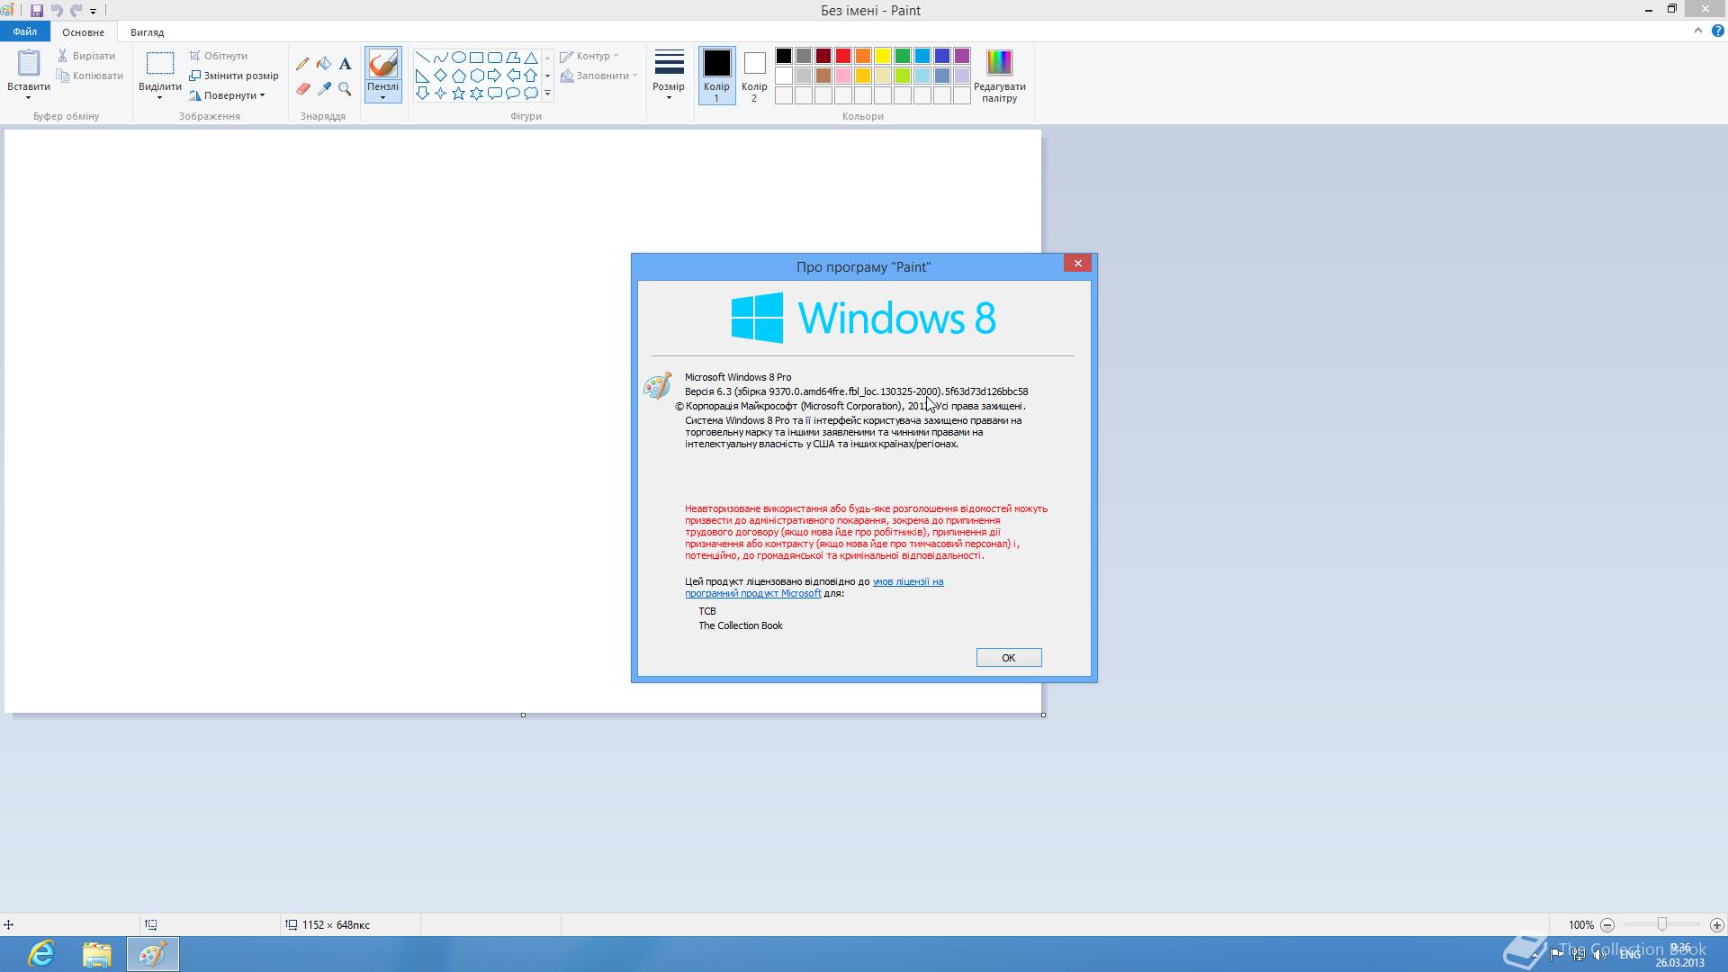This screenshot has height=972, width=1728.
Task: Choose the Diamond shape in the gallery
Action: pos(440,76)
